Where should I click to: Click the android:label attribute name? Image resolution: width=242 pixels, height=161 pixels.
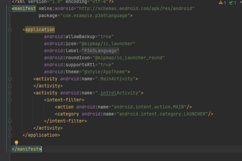click(x=62, y=51)
